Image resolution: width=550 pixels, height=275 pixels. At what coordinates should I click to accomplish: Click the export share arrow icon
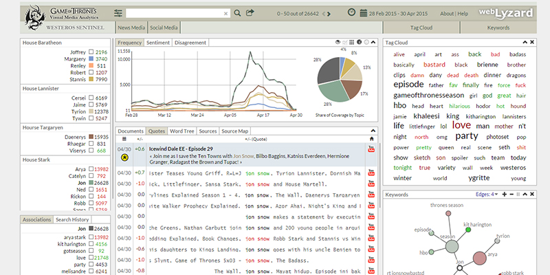[x=250, y=13]
